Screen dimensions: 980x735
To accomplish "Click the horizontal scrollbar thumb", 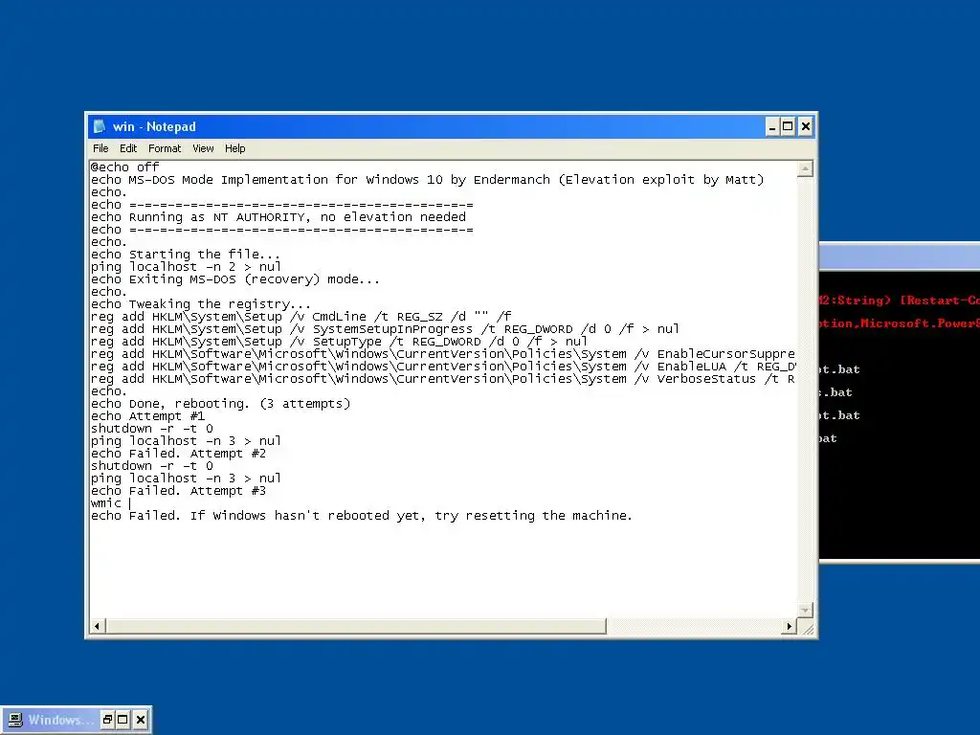I will tap(356, 626).
